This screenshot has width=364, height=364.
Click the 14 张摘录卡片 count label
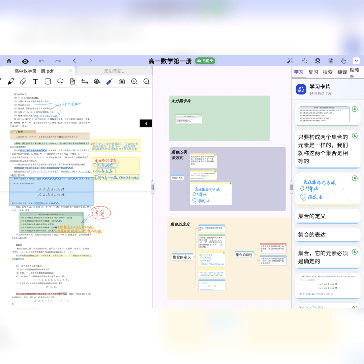(321, 93)
